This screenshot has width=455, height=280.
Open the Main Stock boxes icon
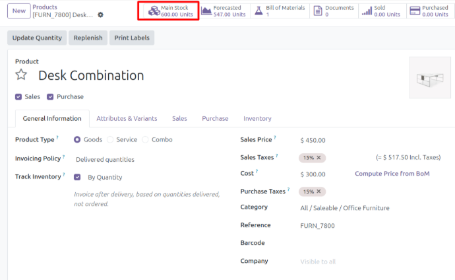(153, 11)
